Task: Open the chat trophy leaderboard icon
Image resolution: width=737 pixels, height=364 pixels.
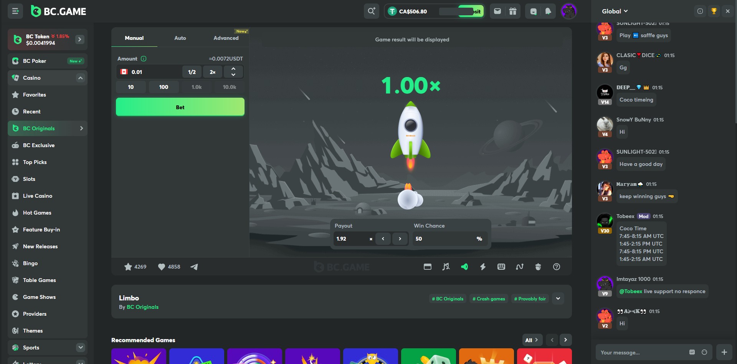Action: click(x=714, y=11)
